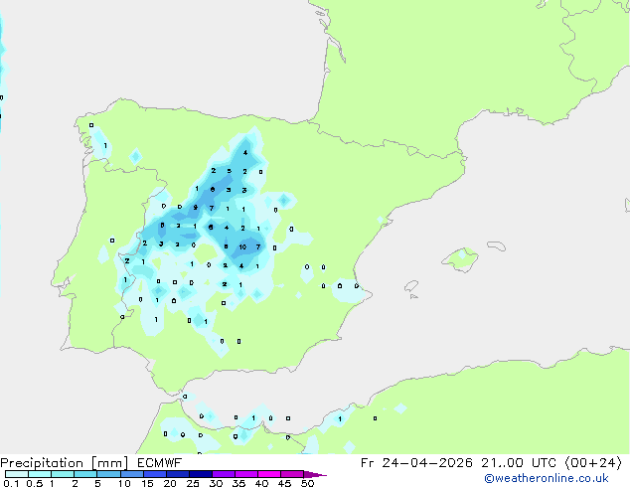This screenshot has width=630, height=487.
Task: Click the '20' legend scale label
Action: (170, 483)
